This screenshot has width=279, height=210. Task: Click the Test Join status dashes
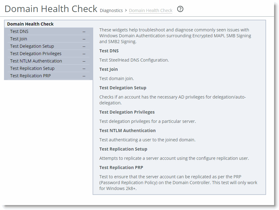pos(84,39)
